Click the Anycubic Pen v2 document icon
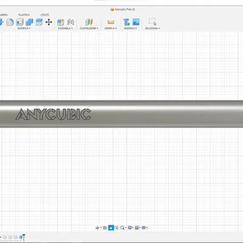 click(x=112, y=9)
